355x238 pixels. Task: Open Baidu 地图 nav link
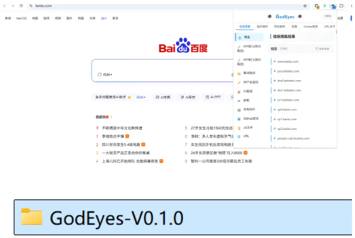pos(35,18)
